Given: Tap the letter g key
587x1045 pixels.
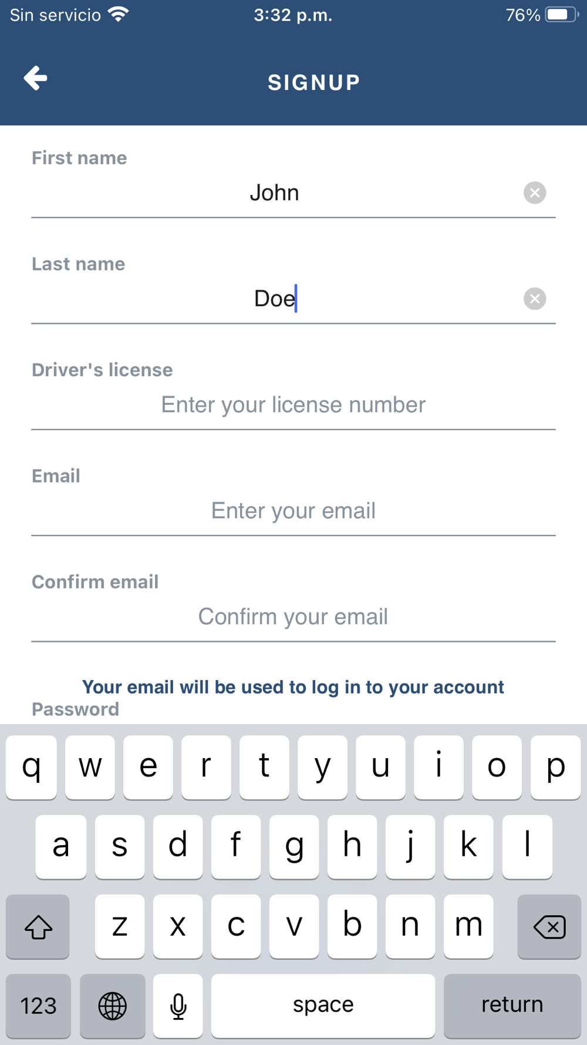Looking at the screenshot, I should tap(294, 847).
